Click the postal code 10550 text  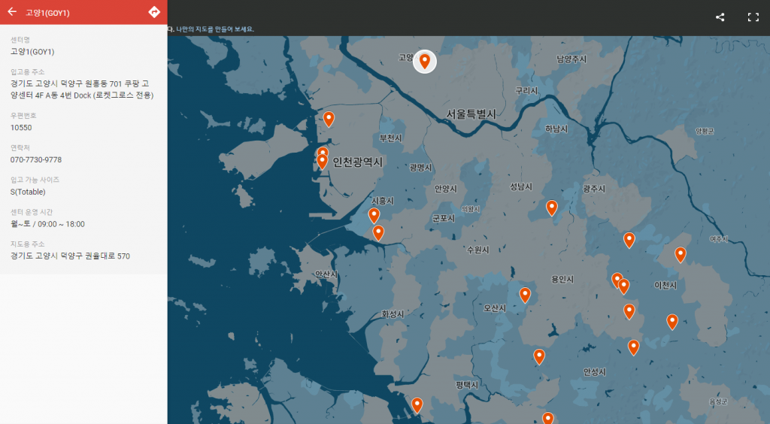(21, 128)
